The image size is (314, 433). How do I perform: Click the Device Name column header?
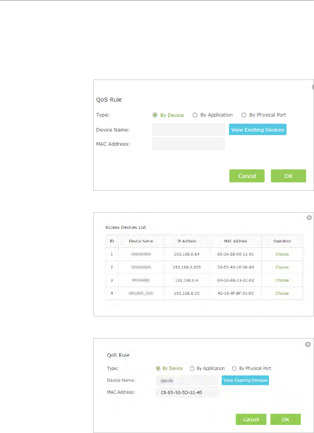click(x=141, y=241)
